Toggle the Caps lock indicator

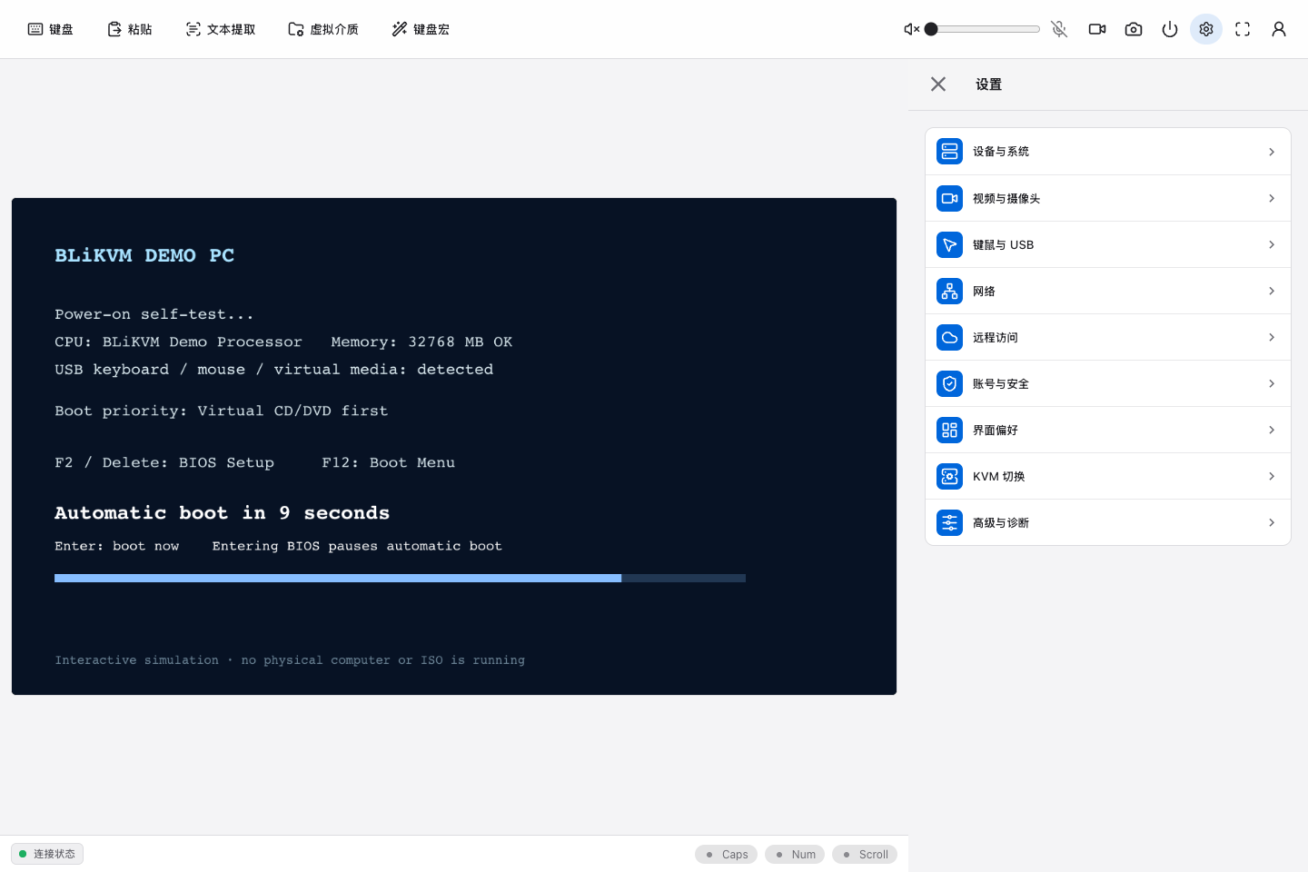coord(726,855)
